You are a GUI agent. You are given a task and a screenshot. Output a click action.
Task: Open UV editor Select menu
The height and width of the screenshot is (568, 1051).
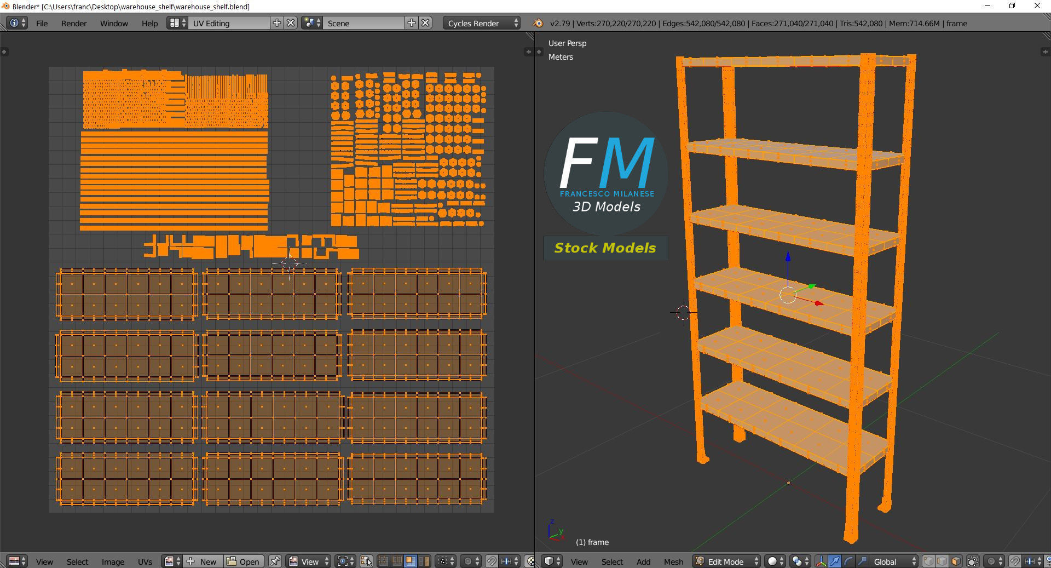(77, 561)
